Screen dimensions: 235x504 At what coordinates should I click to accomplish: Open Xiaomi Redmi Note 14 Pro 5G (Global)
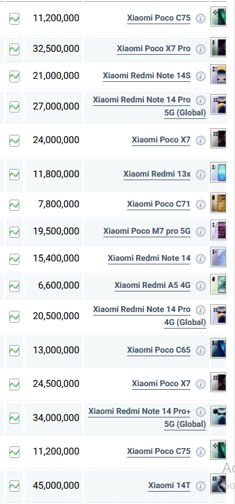coord(149,107)
